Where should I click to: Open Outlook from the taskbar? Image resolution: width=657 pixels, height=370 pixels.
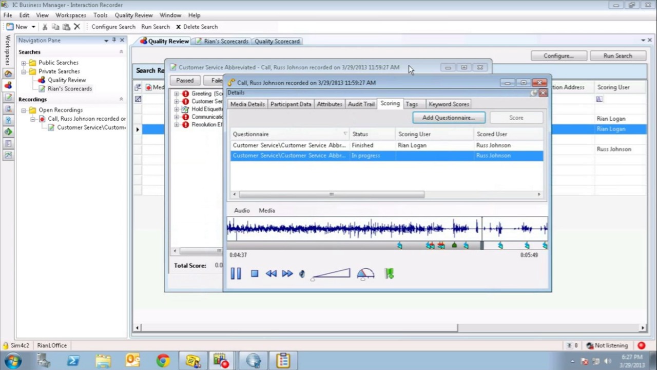(x=132, y=361)
